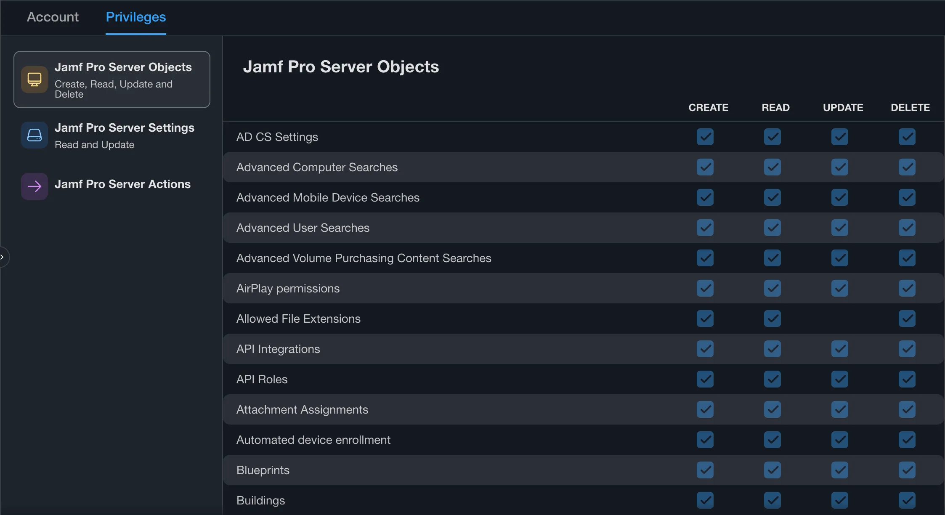Toggle Update for Blueprints

tap(840, 470)
